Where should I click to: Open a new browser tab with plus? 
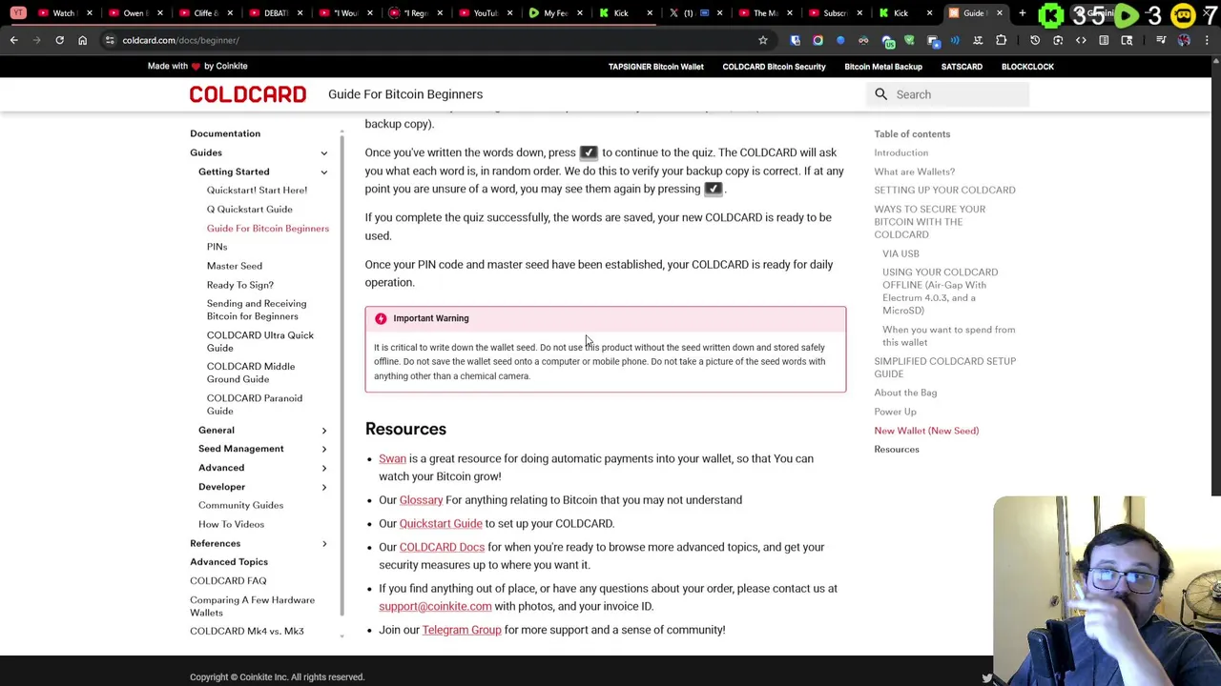(x=1022, y=13)
